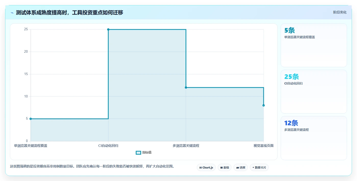The width and height of the screenshot is (357, 181).
Task: Click the 5条 value card
Action: coord(314,45)
